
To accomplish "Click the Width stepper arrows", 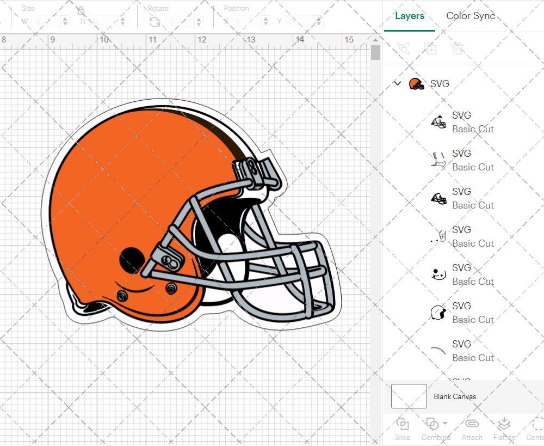I will pyautogui.click(x=65, y=22).
